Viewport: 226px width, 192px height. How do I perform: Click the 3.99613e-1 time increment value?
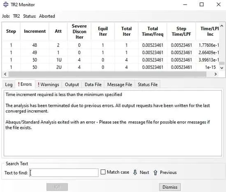[x=209, y=60]
